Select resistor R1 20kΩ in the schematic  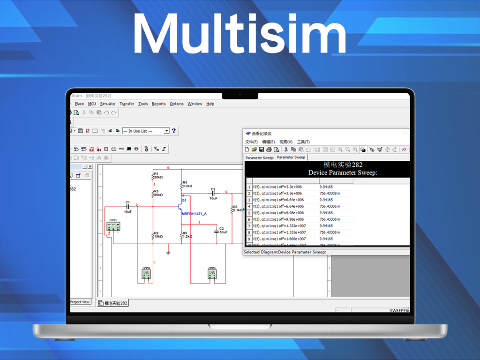pos(157,176)
